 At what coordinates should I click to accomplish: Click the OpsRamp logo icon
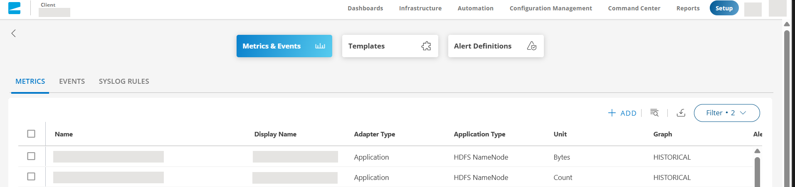[x=14, y=8]
